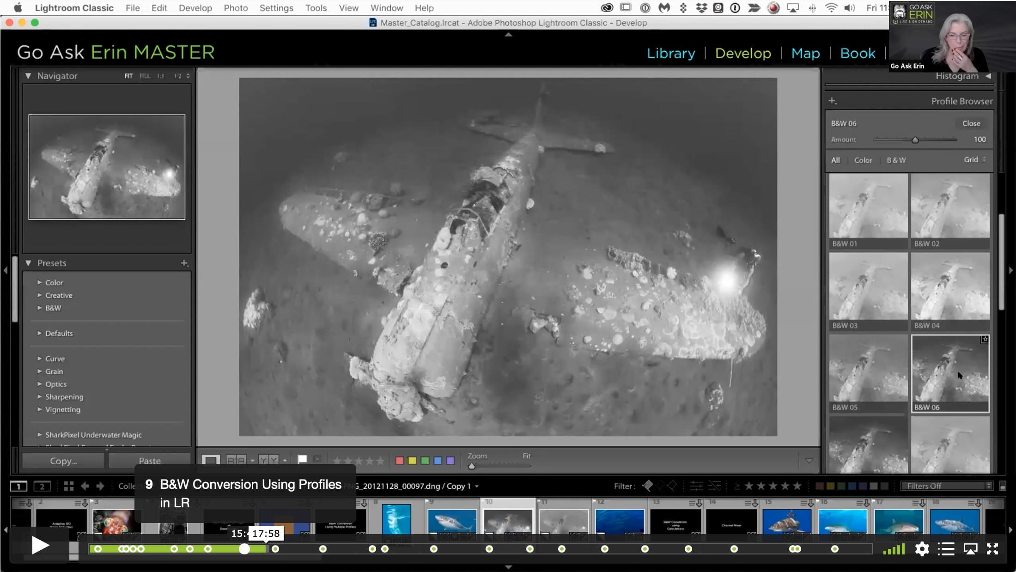Click the profile Amount slider handle
This screenshot has width=1016, height=572.
915,140
